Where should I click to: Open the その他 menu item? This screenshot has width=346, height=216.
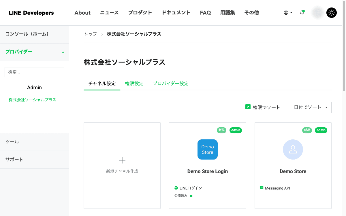(251, 13)
